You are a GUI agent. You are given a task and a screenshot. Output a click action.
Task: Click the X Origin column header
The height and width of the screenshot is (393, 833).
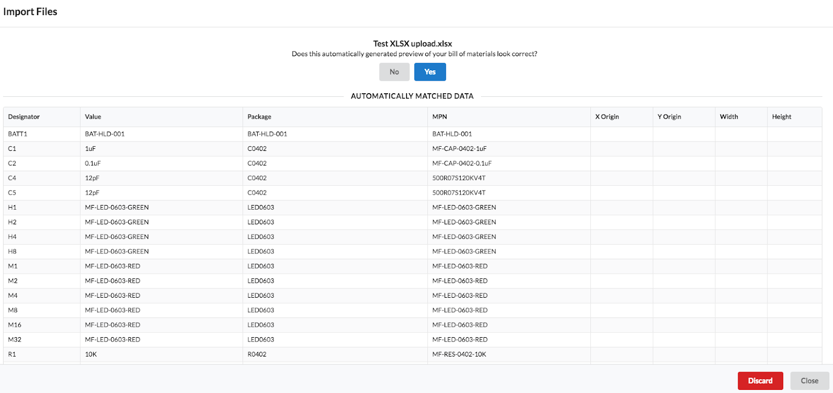coord(607,117)
